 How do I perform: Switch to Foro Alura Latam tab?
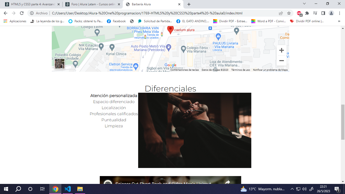pyautogui.click(x=92, y=4)
